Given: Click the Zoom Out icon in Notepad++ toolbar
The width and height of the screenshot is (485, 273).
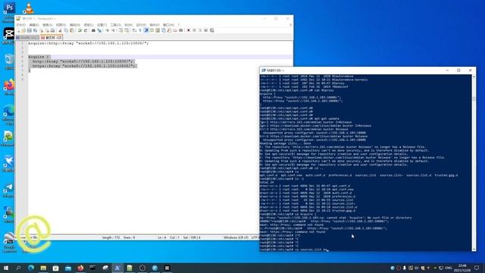Looking at the screenshot, I should click(113, 30).
